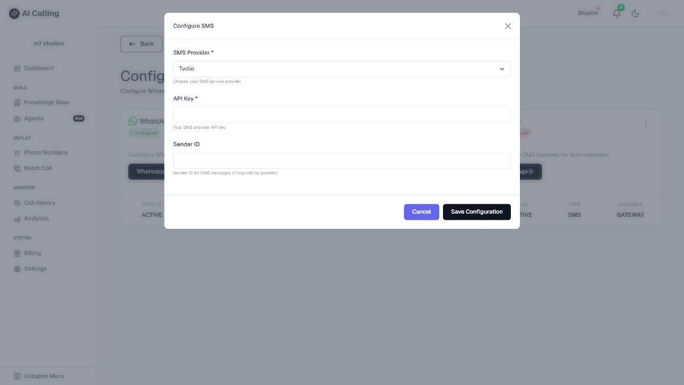684x385 pixels.
Task: Click the AI Calling logo badge
Action: (x=14, y=13)
